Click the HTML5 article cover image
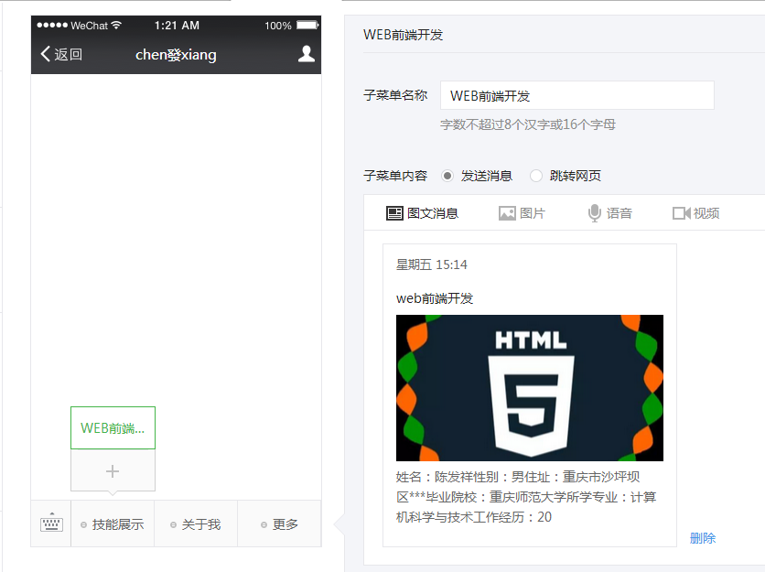765x572 pixels. click(x=529, y=388)
